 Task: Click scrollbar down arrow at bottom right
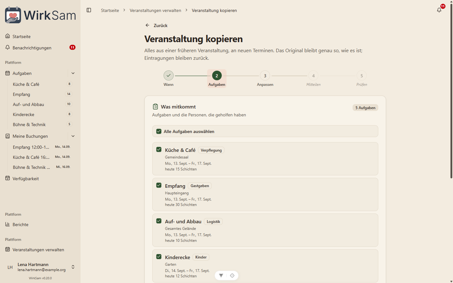[451, 281]
